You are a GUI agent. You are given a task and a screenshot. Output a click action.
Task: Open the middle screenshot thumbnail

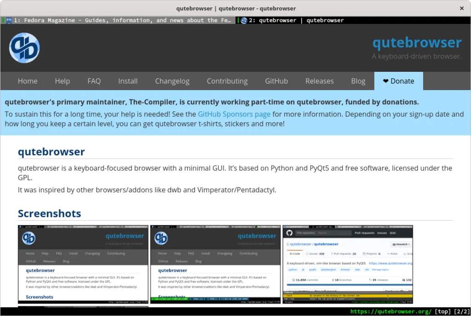click(x=215, y=264)
